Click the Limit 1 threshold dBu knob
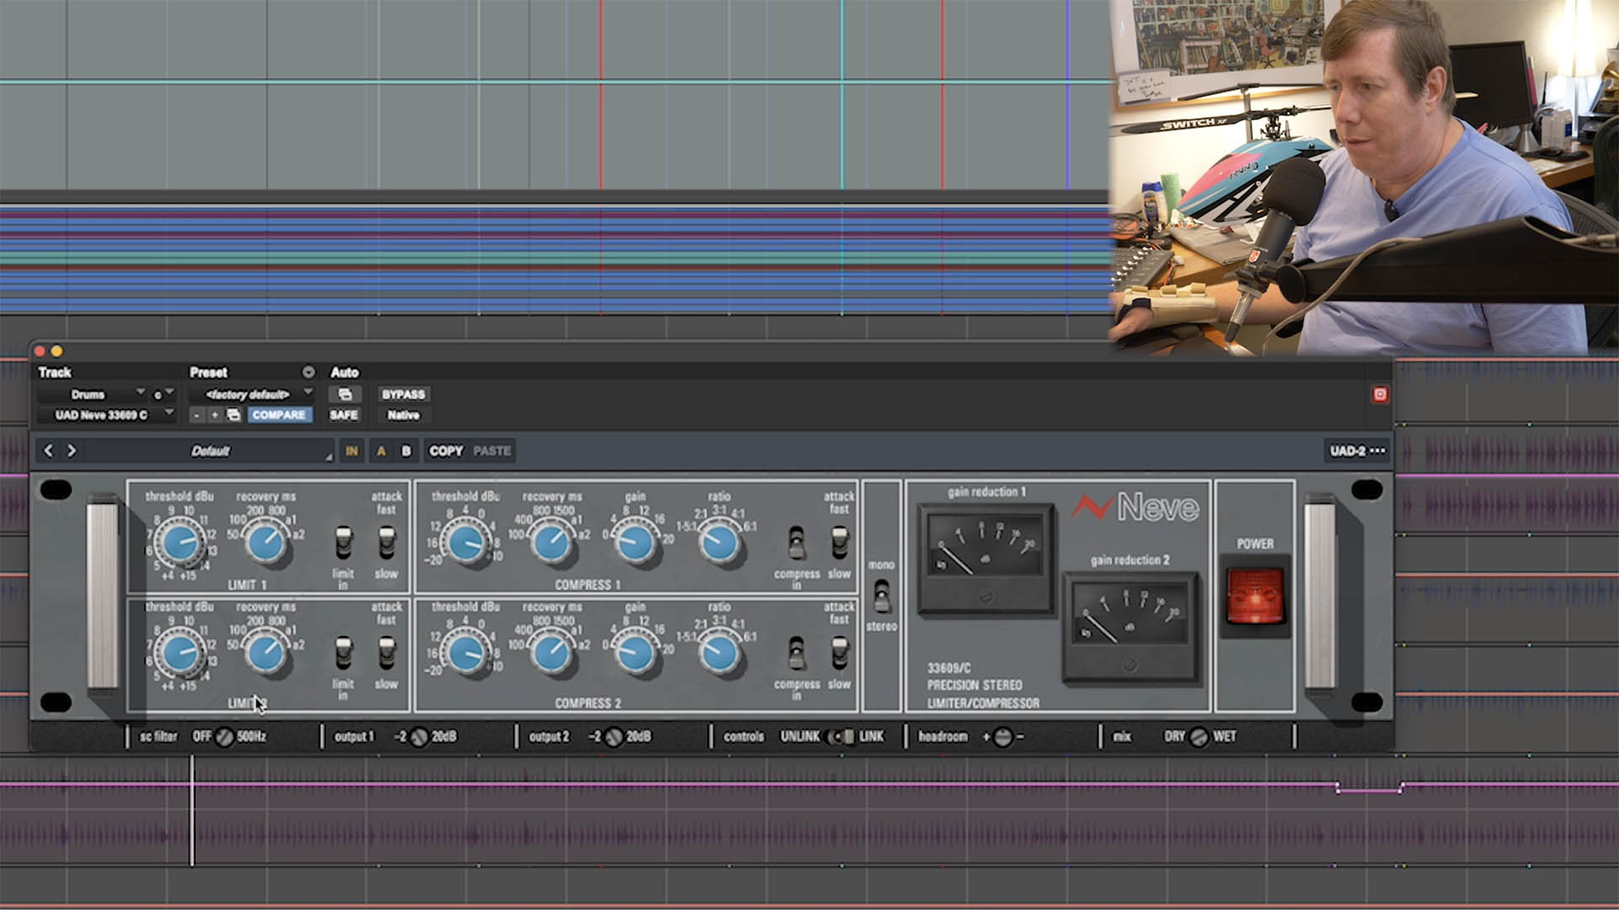This screenshot has height=910, width=1619. [x=180, y=543]
